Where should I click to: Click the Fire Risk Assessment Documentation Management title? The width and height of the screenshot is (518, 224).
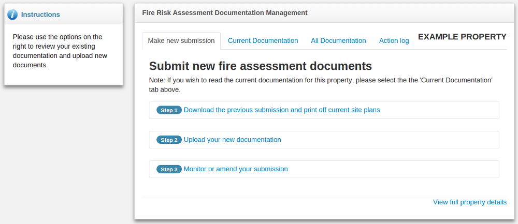pos(224,12)
